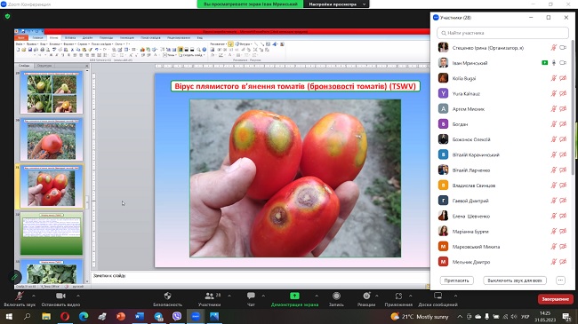Expand audio options arrow beside Включить звук
Viewport: 578px width, 324px height.
click(34, 296)
